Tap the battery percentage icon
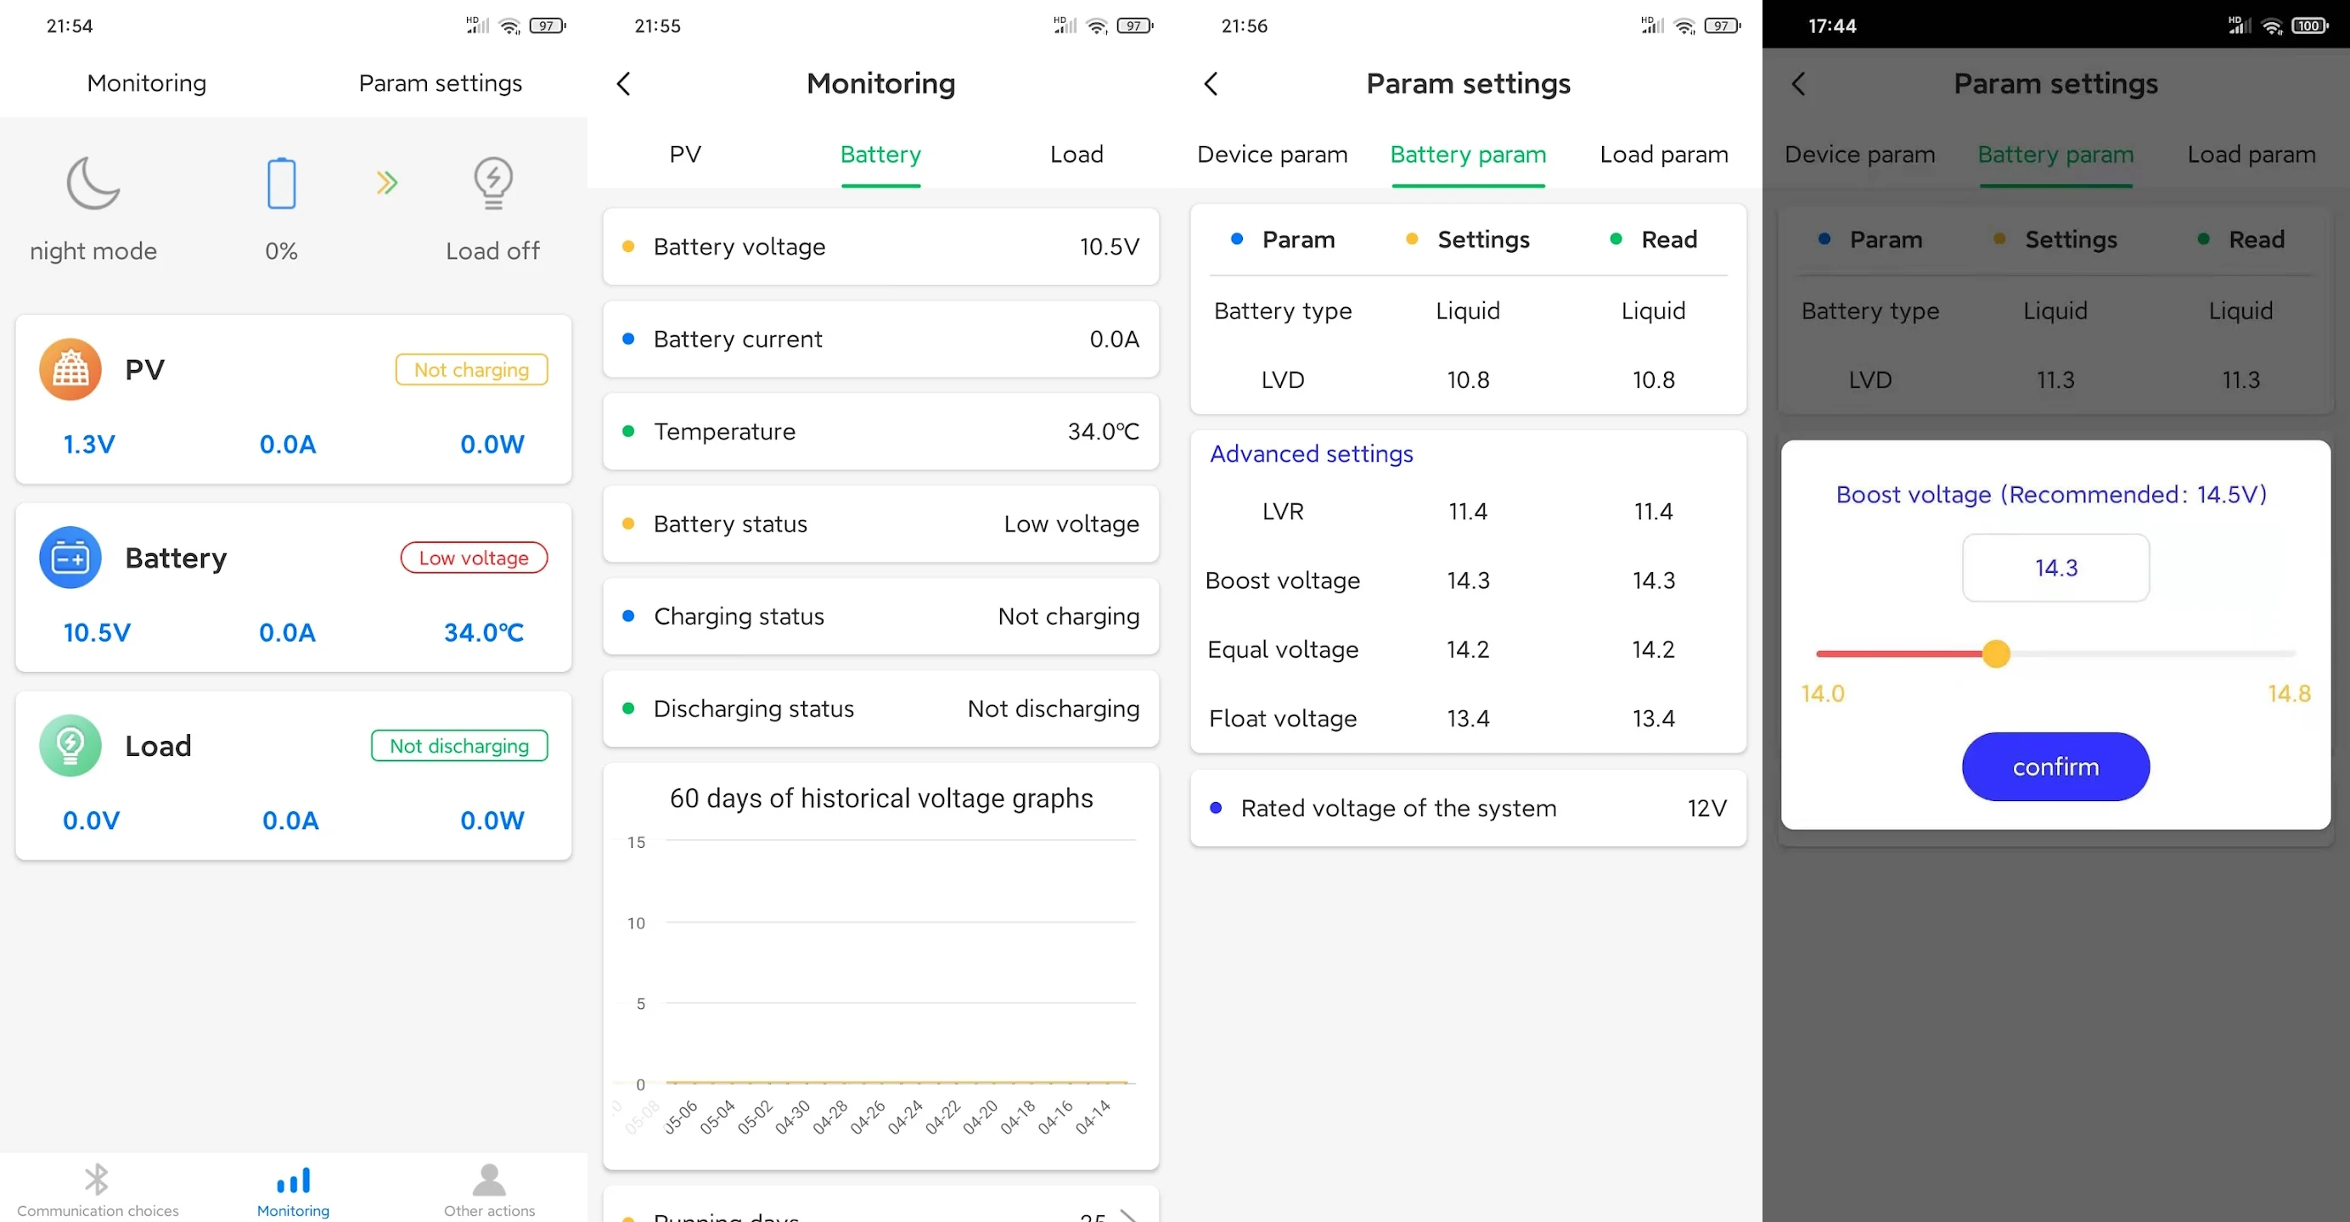Screen dimensions: 2350x1222 pyautogui.click(x=281, y=183)
